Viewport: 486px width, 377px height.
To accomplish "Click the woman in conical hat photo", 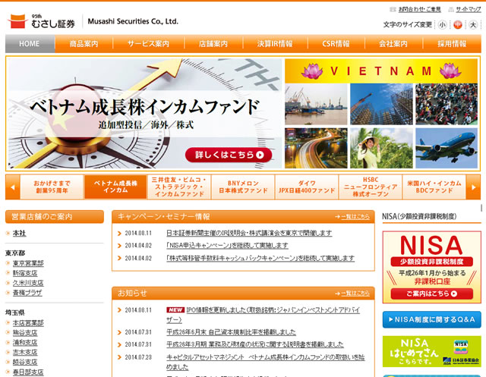I will tap(381, 148).
